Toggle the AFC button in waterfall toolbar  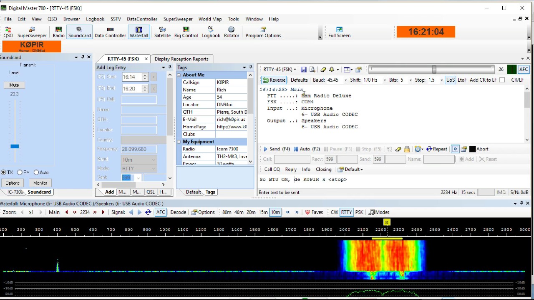(161, 212)
